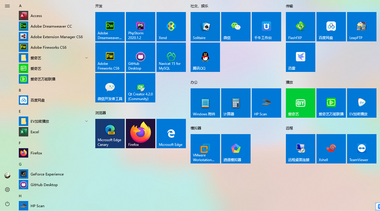380x211 pixels.
Task: Launch the green 爱奇艺 tile
Action: 301,103
